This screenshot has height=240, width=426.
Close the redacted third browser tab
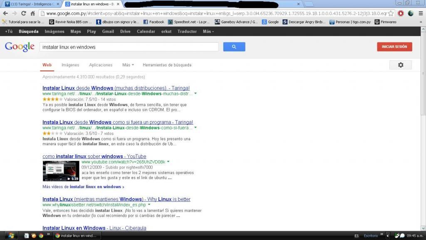click(x=298, y=4)
